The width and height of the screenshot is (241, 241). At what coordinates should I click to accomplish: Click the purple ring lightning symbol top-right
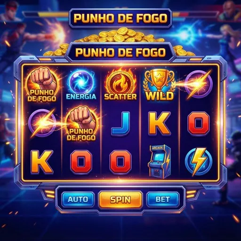pos(198,84)
